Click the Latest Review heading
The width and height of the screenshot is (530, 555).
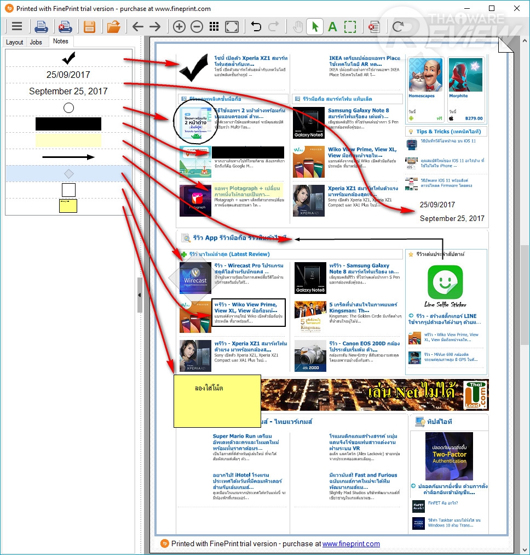[229, 254]
